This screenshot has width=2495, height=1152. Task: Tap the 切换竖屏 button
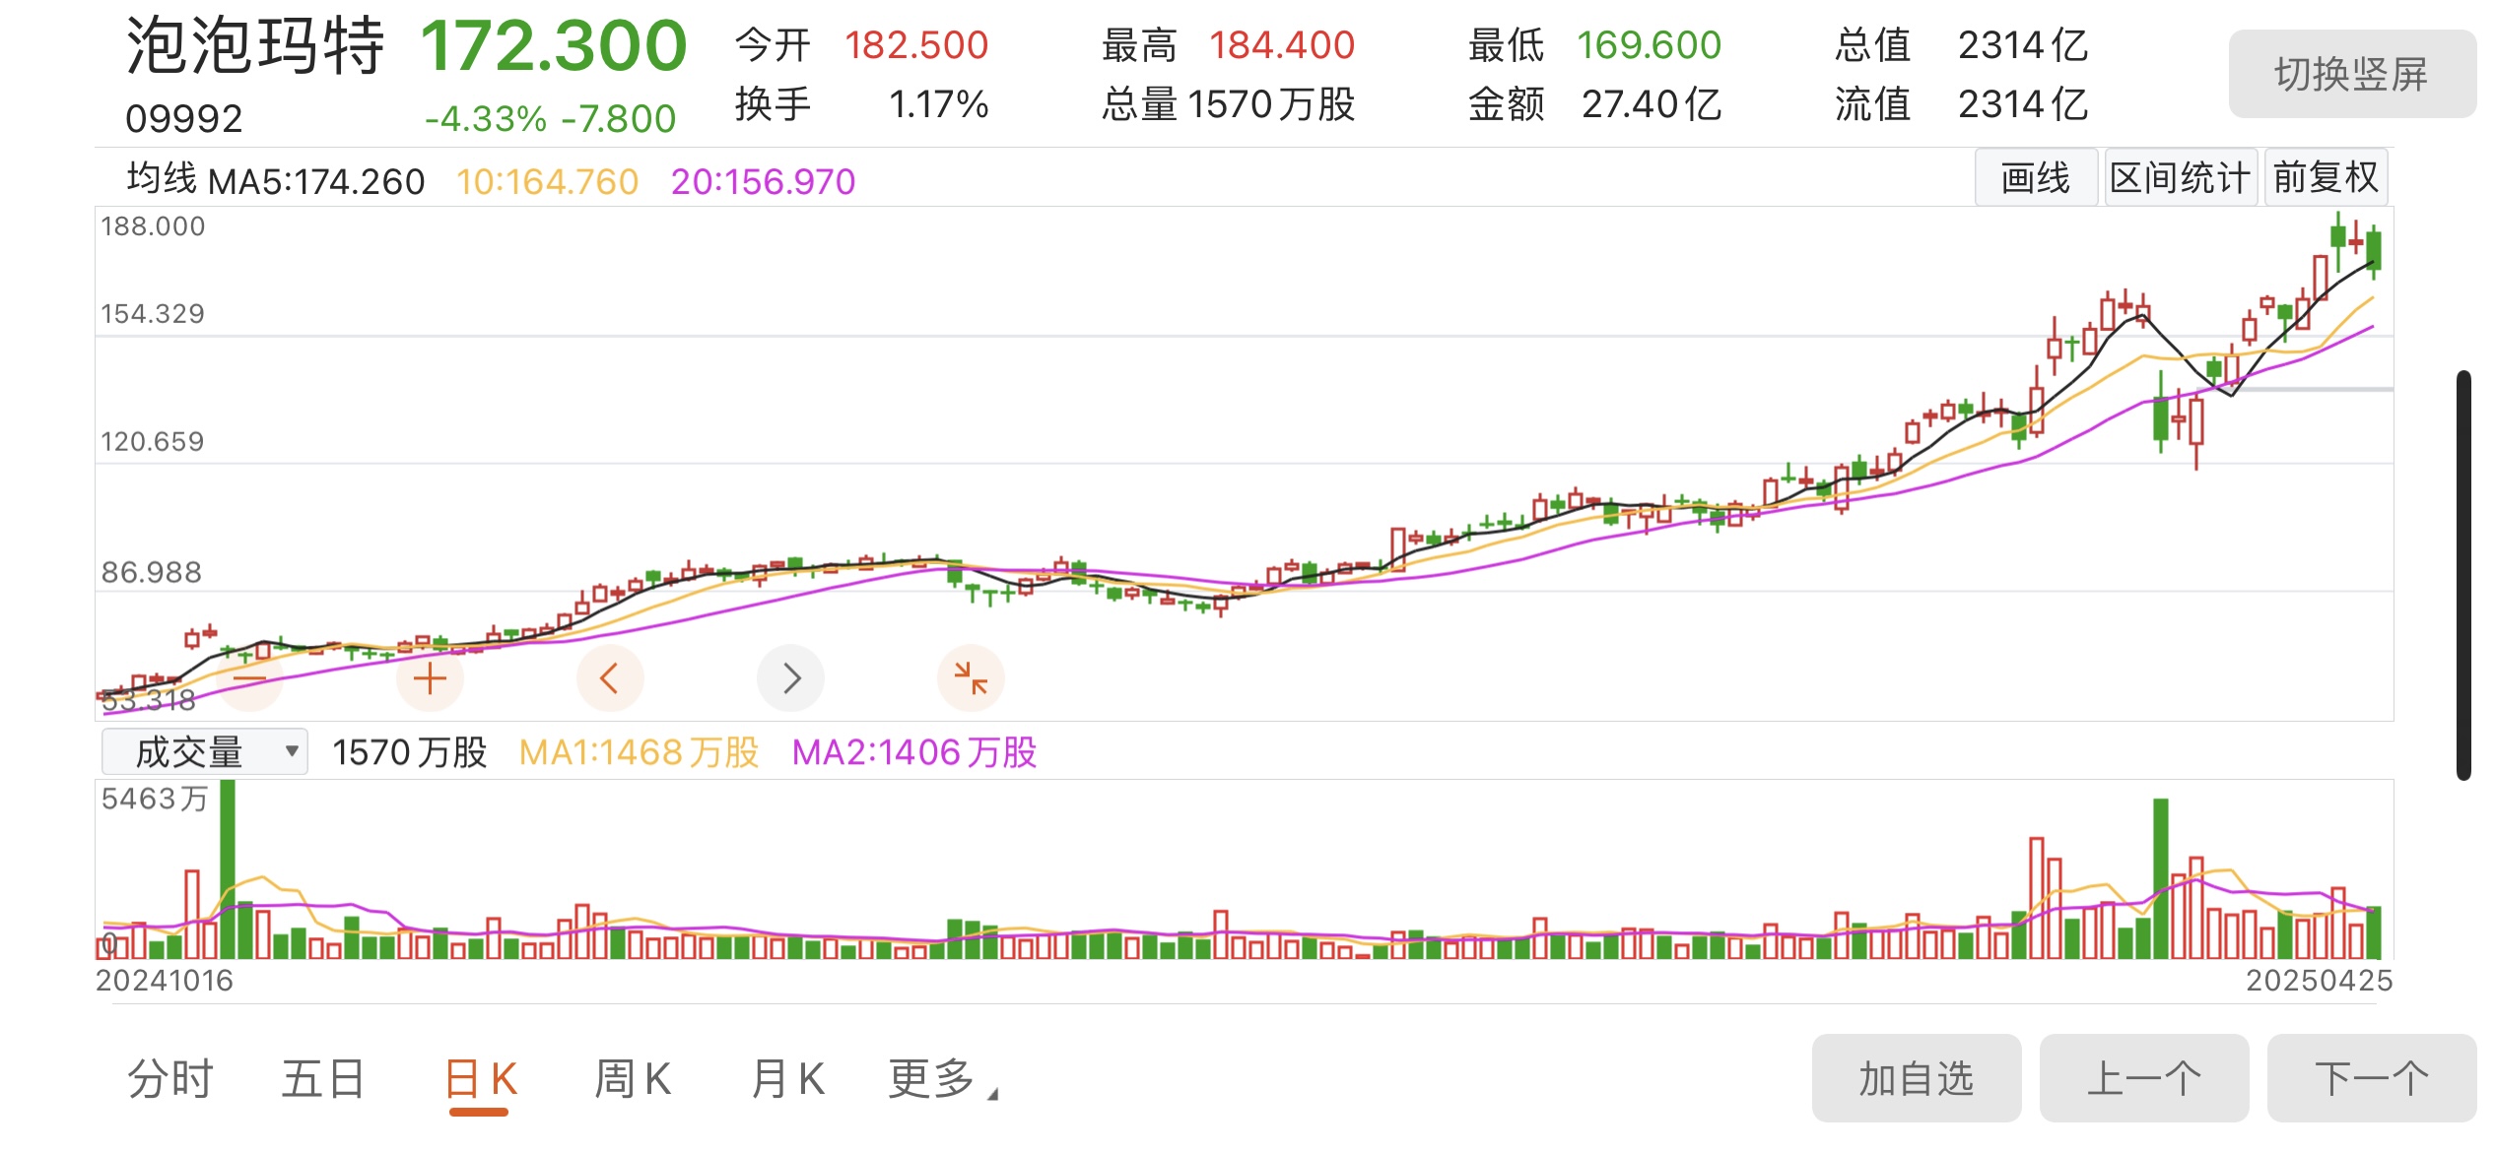pos(2352,74)
